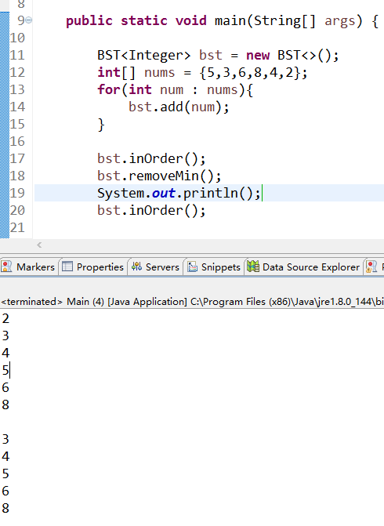
Task: Click console output line '2'
Action: [5, 319]
